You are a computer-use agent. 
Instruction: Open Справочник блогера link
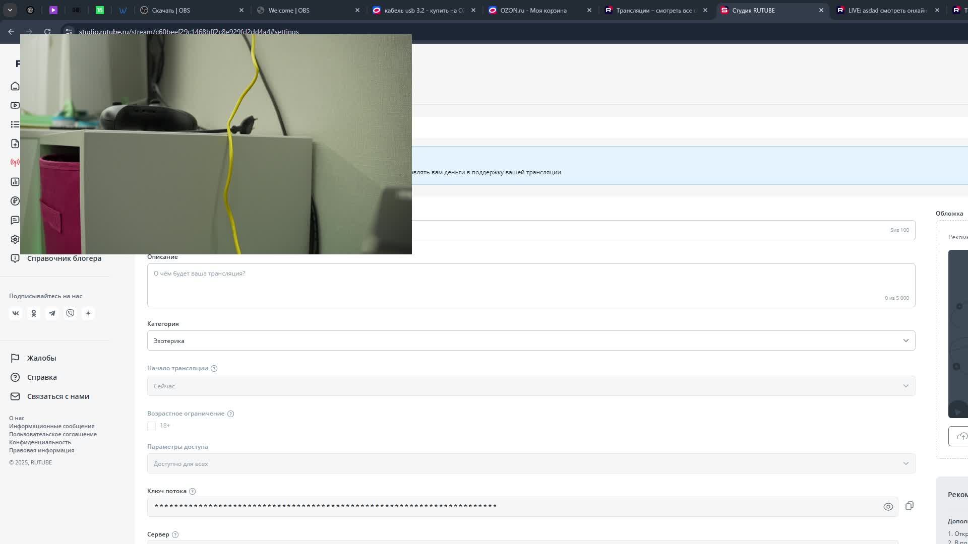[64, 258]
